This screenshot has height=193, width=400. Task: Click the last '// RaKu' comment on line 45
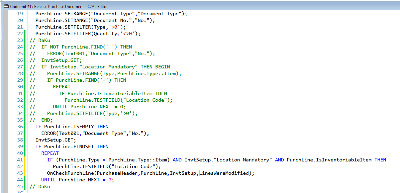tap(40, 186)
